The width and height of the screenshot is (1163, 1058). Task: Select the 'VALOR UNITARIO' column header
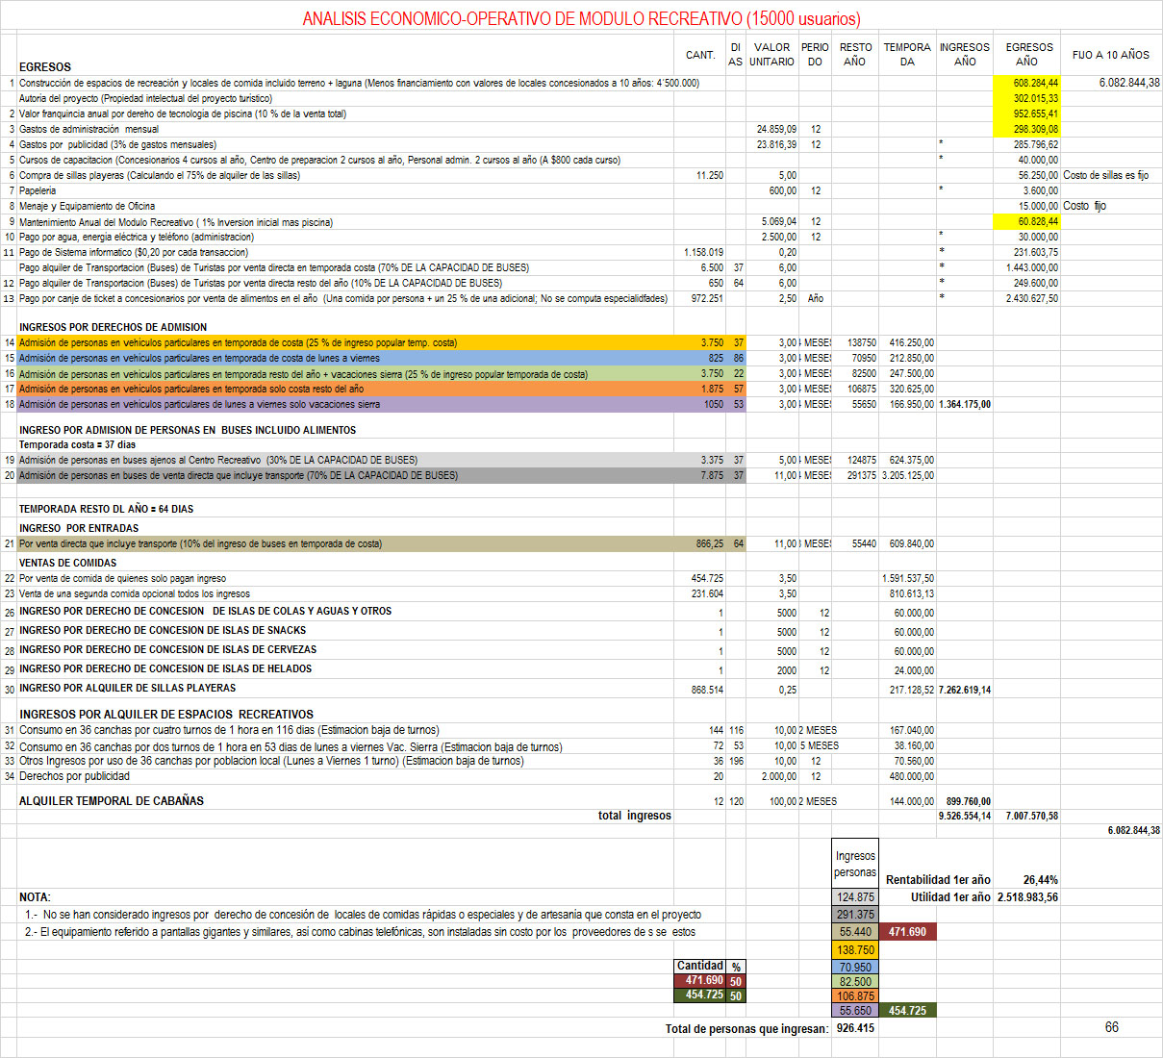771,54
